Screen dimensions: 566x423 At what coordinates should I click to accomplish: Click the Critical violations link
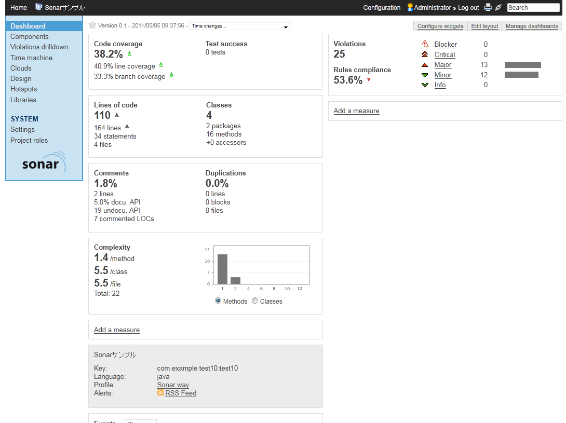coord(444,55)
